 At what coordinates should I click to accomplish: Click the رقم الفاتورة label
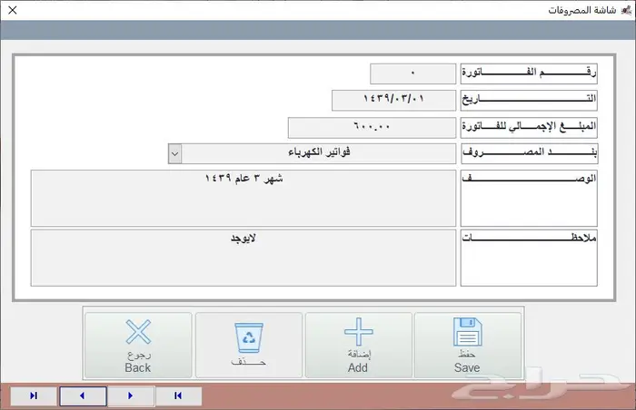tap(529, 73)
